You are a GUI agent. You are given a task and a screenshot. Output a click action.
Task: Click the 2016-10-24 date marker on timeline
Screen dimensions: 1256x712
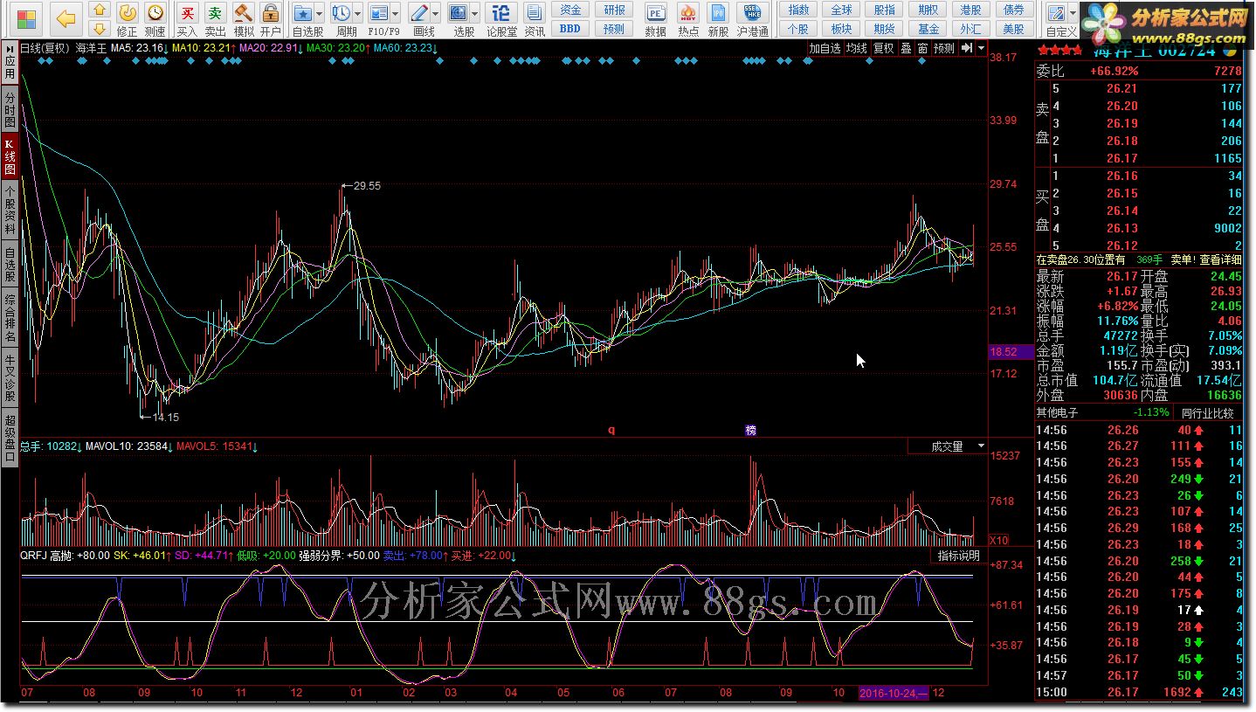click(894, 693)
